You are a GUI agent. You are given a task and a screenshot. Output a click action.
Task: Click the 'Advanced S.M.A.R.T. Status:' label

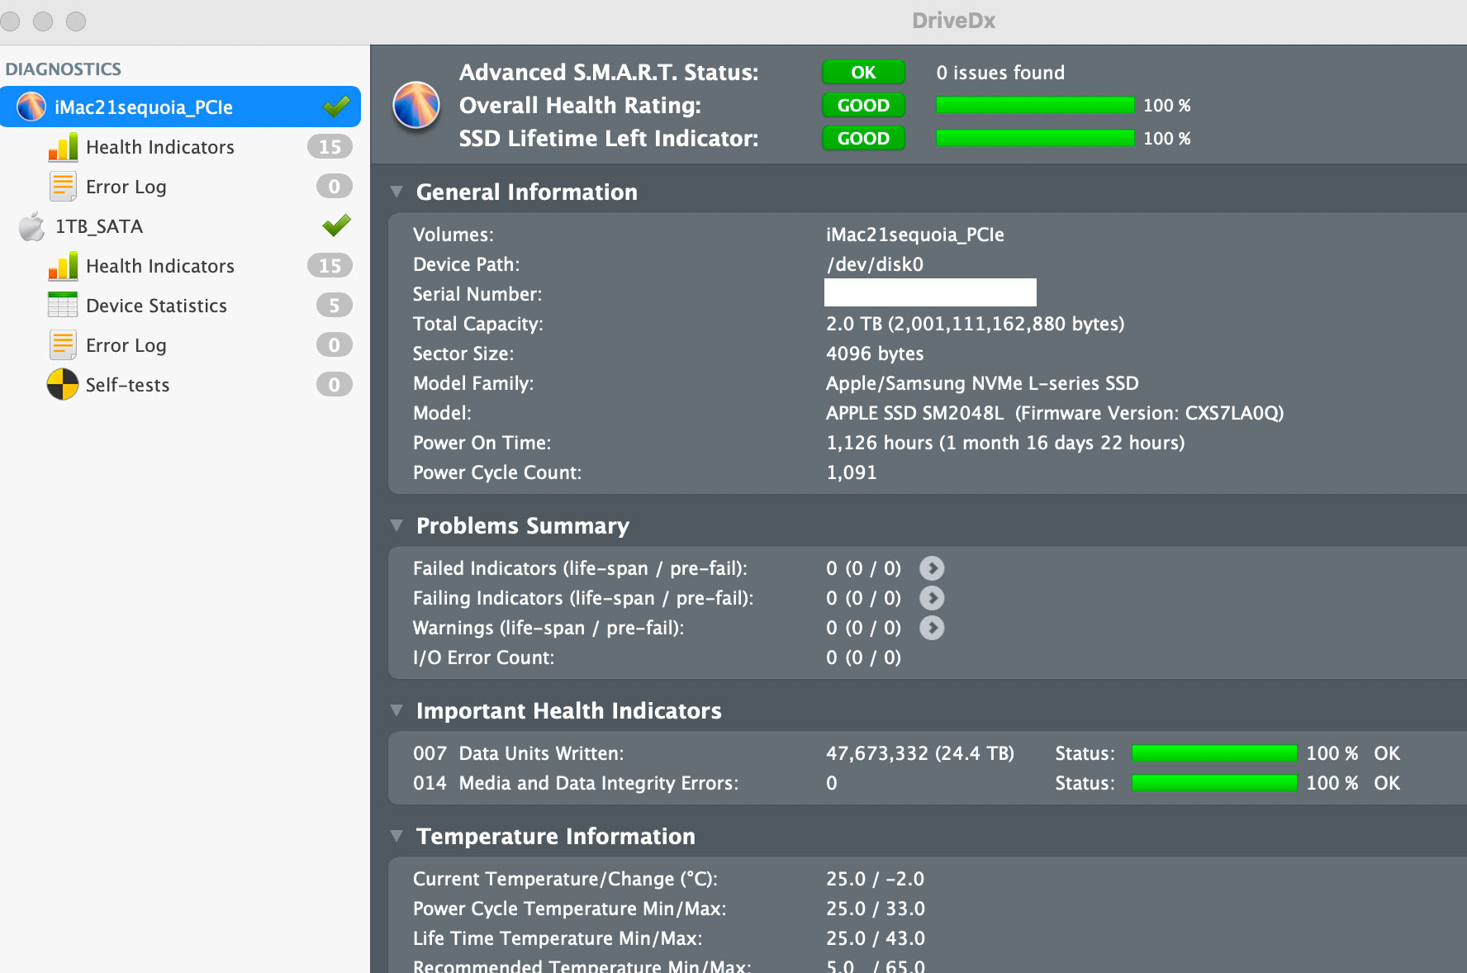pyautogui.click(x=609, y=73)
